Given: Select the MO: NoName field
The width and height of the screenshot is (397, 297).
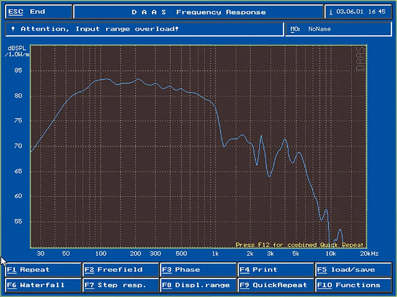Looking at the screenshot, I should pos(338,29).
